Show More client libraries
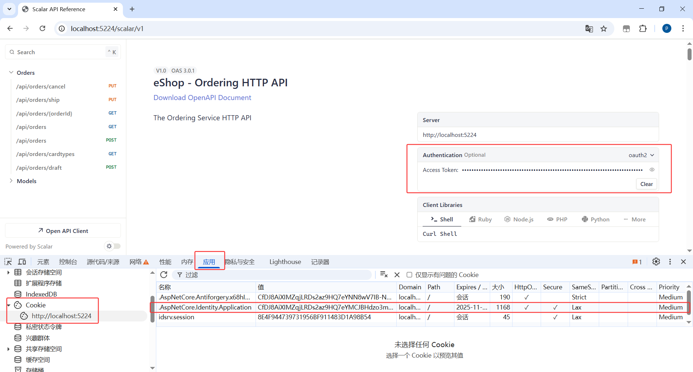 [635, 219]
